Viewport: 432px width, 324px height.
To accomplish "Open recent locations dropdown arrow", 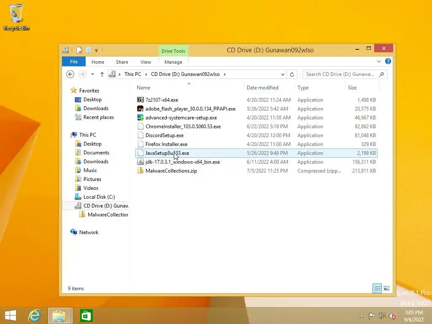I will (x=92, y=74).
